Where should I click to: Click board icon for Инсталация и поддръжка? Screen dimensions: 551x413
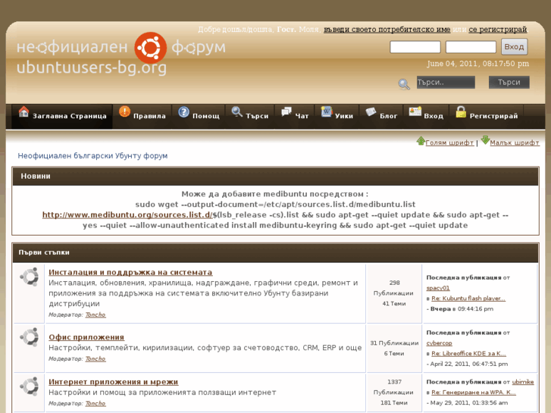click(x=29, y=277)
